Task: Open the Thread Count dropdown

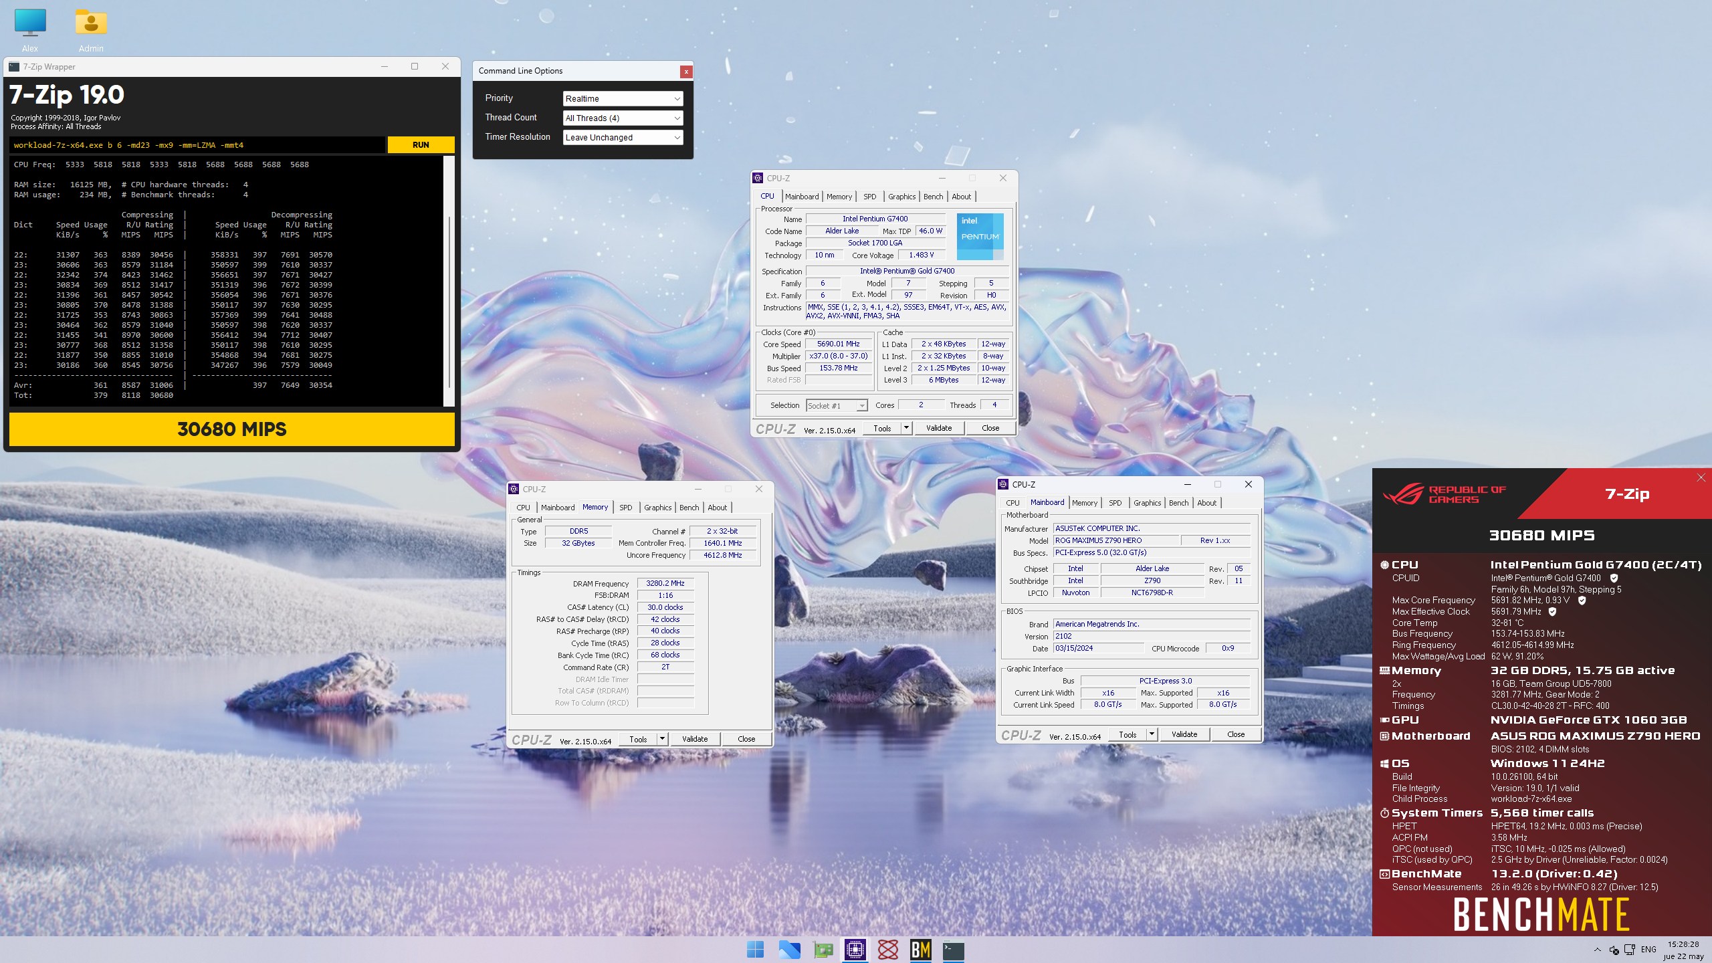Action: click(623, 118)
